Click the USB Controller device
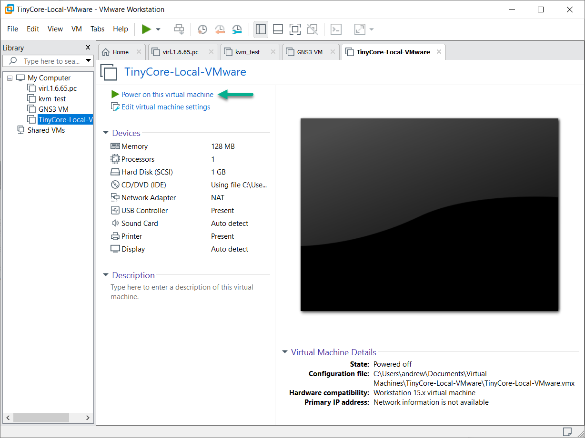This screenshot has height=438, width=585. 190,211
